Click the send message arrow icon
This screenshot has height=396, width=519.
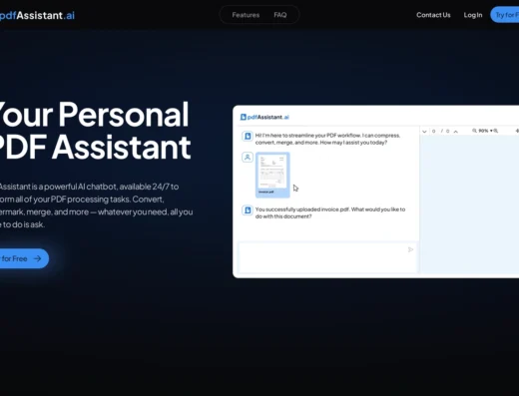click(x=410, y=249)
